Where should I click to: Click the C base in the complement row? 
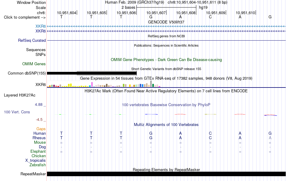coord(210,17)
